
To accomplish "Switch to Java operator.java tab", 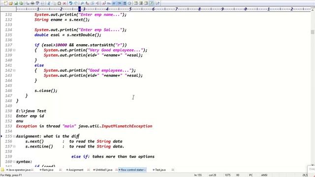I will point(20,170).
